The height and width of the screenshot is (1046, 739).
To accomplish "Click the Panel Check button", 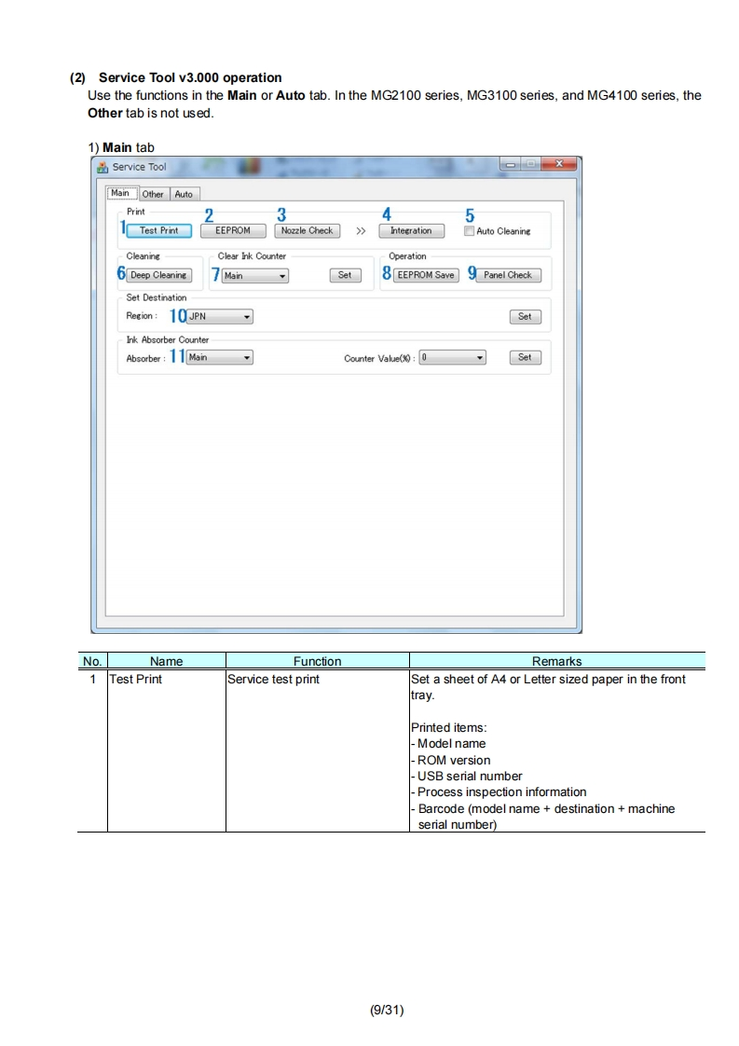I will pyautogui.click(x=507, y=275).
